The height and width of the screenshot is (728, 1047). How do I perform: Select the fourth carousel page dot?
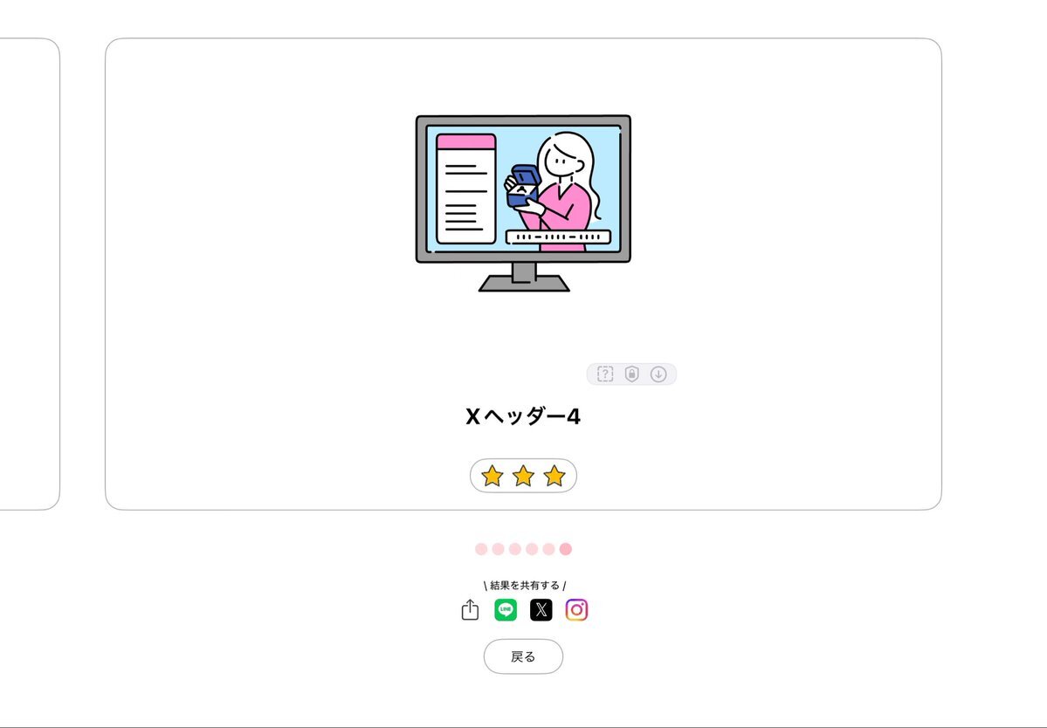coord(532,549)
